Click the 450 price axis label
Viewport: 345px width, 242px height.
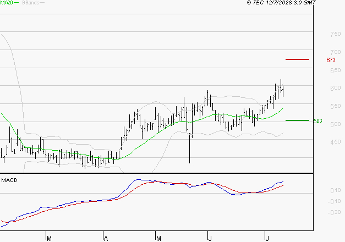pyautogui.click(x=336, y=142)
